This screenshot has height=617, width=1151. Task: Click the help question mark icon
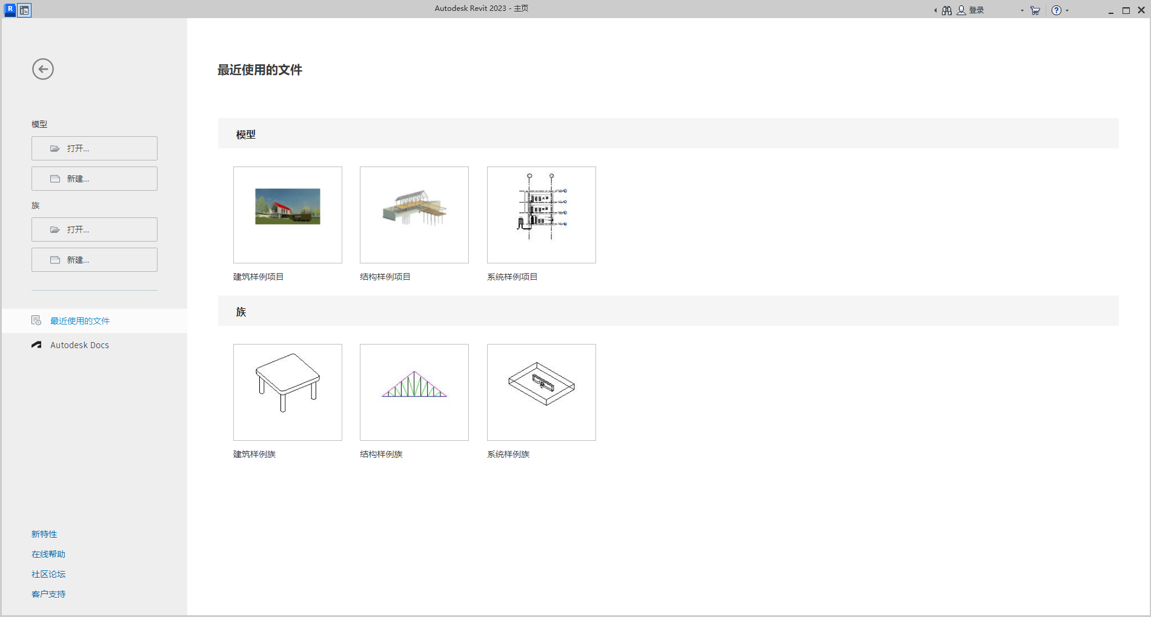click(x=1056, y=10)
